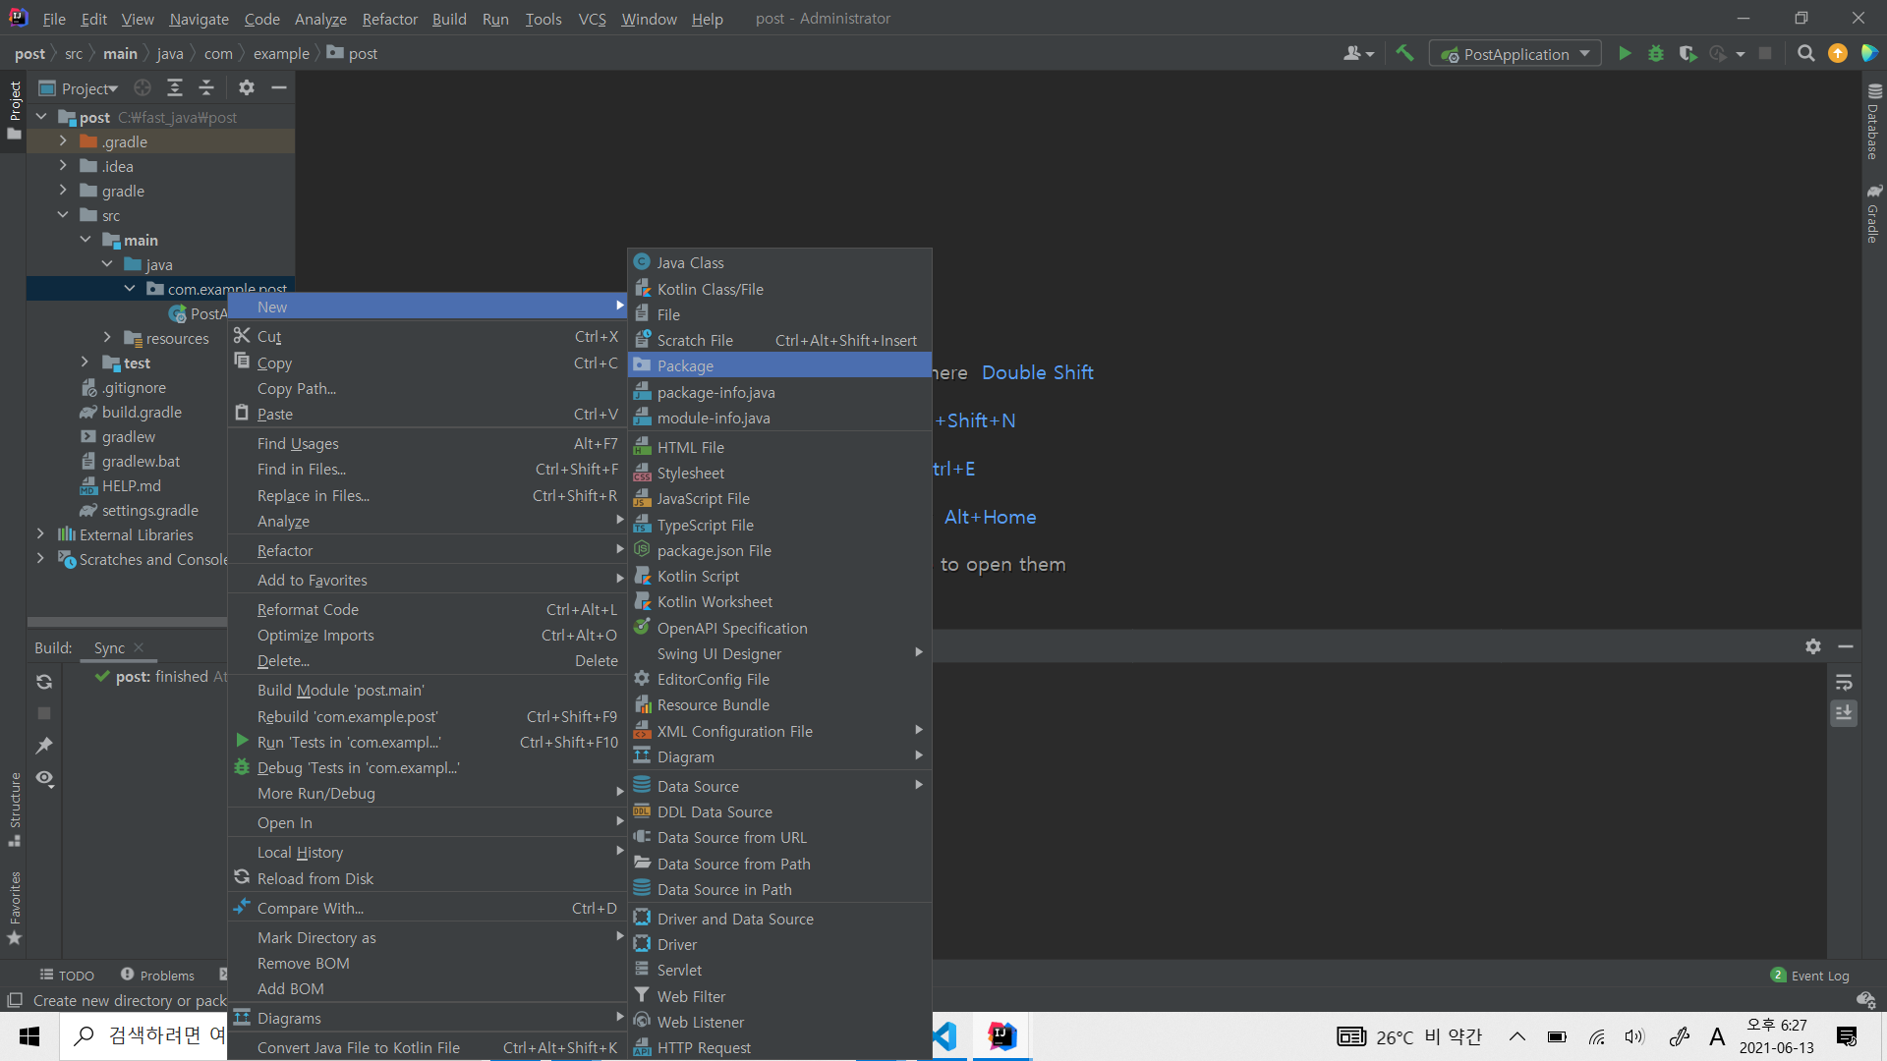Click the green Run button in toolbar
Screen dimensions: 1887x1061
click(1625, 54)
